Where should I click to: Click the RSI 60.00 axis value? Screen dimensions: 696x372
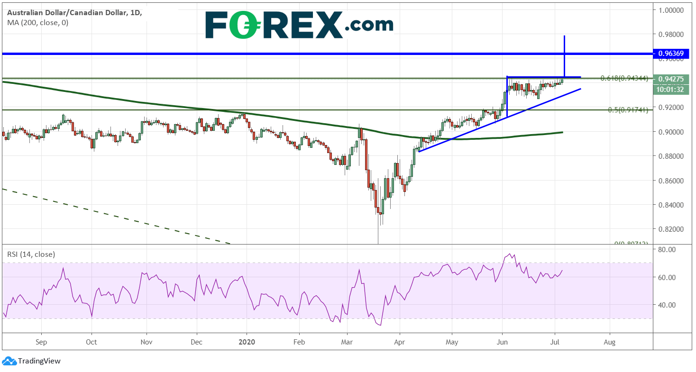coord(666,277)
